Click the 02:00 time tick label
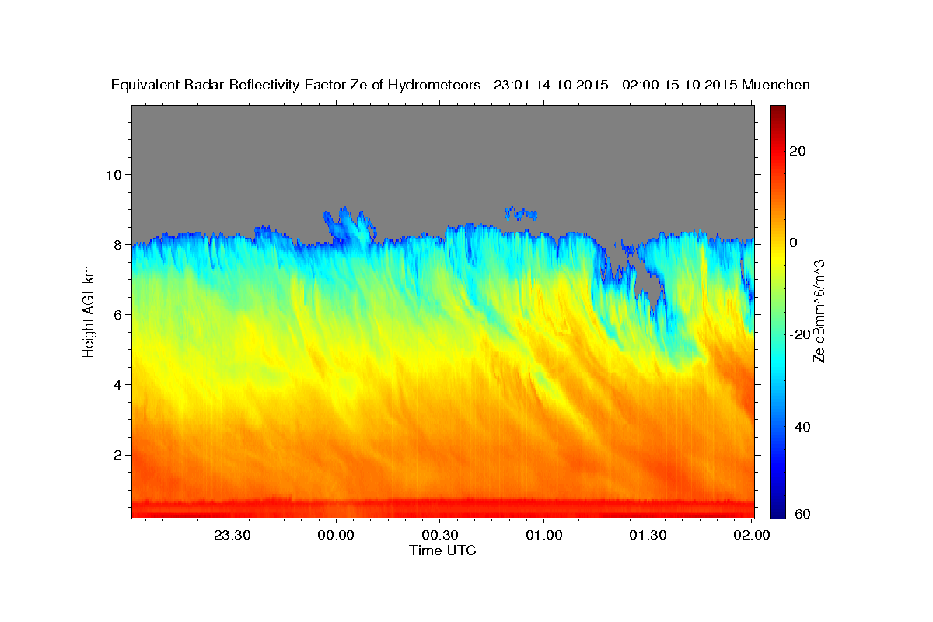 [751, 535]
